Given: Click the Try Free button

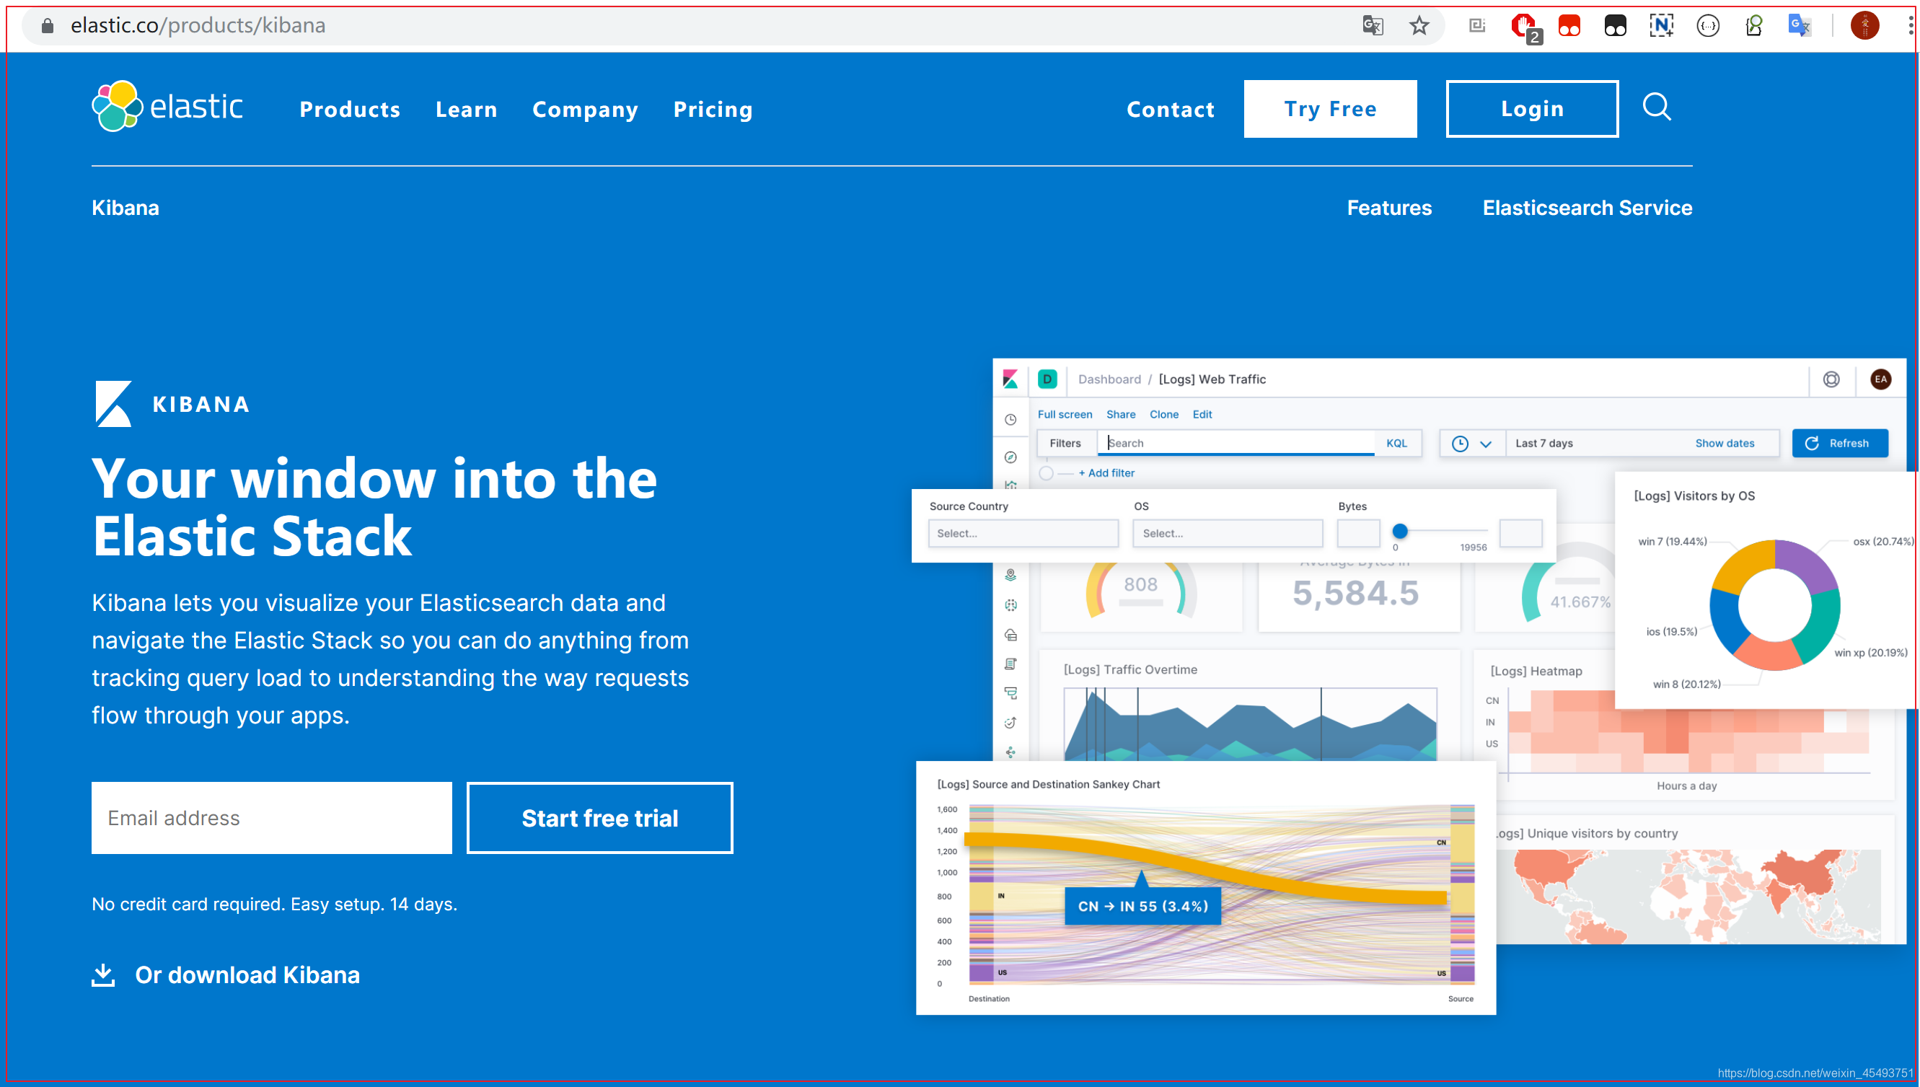Looking at the screenshot, I should coord(1329,109).
